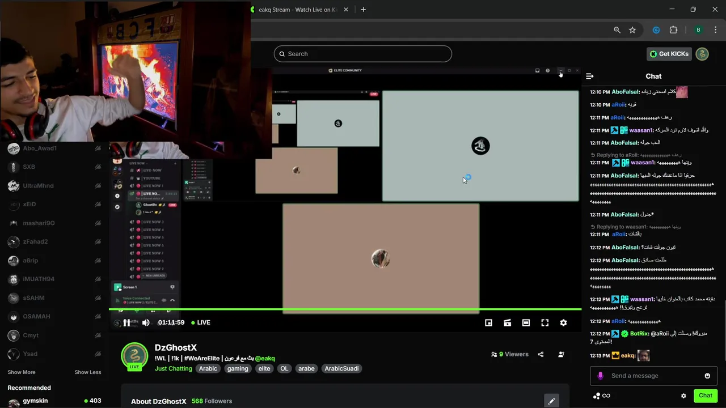The width and height of the screenshot is (726, 408).
Task: Click the Abo_Awad1 offline icon
Action: pos(98,148)
